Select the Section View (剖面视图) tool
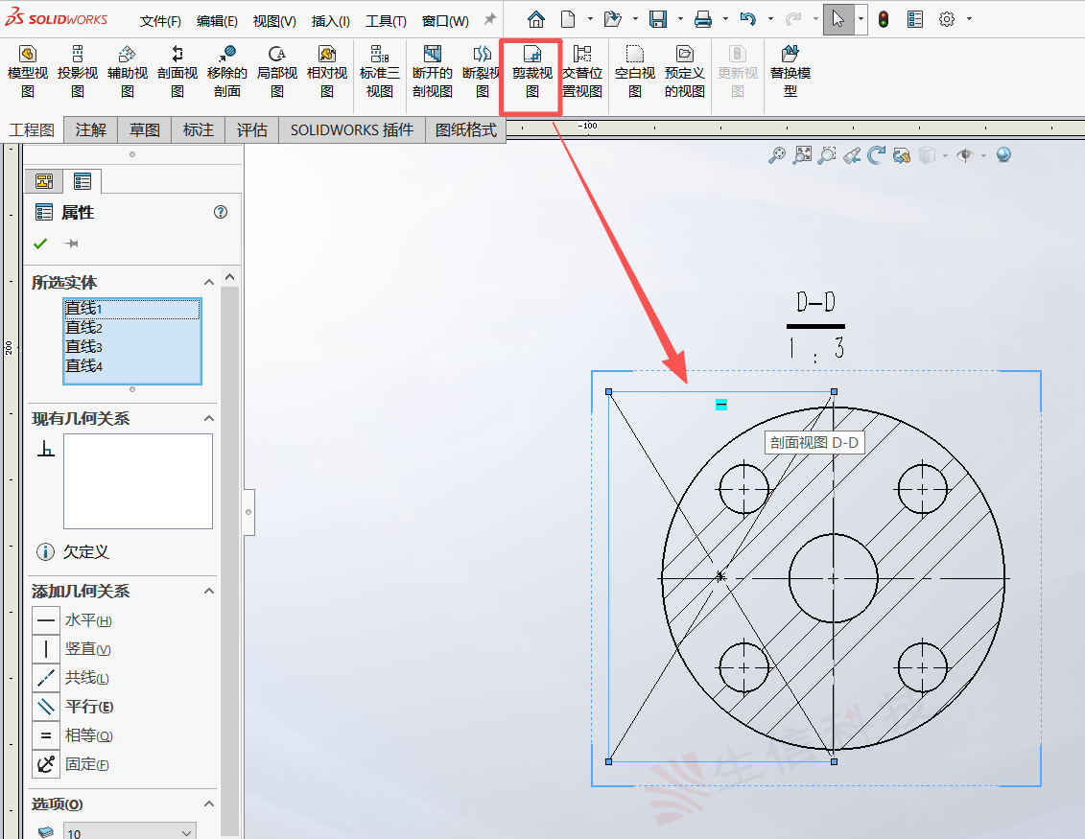 click(x=177, y=72)
